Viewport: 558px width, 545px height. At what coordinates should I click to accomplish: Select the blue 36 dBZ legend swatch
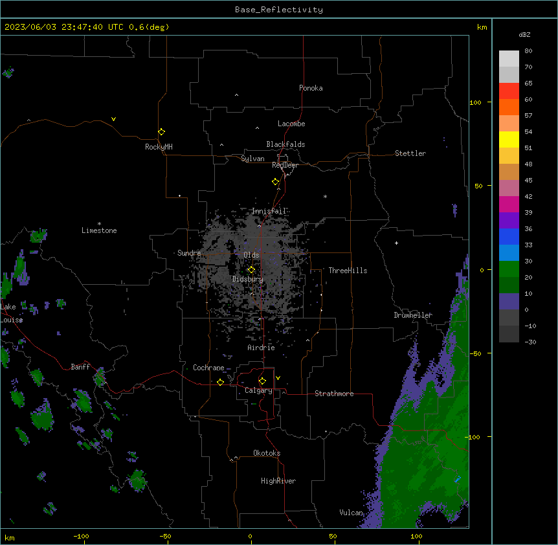coord(509,236)
